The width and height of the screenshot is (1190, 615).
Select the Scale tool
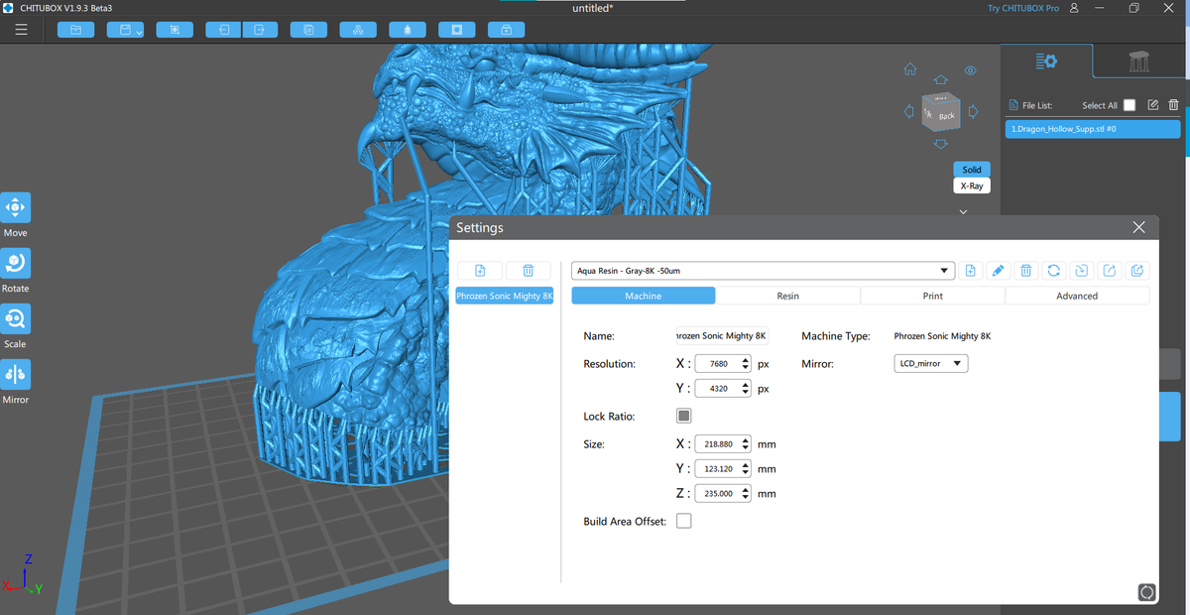[16, 319]
